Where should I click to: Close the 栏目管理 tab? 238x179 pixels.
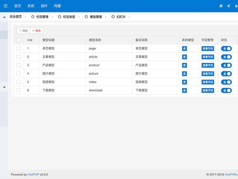(52, 17)
